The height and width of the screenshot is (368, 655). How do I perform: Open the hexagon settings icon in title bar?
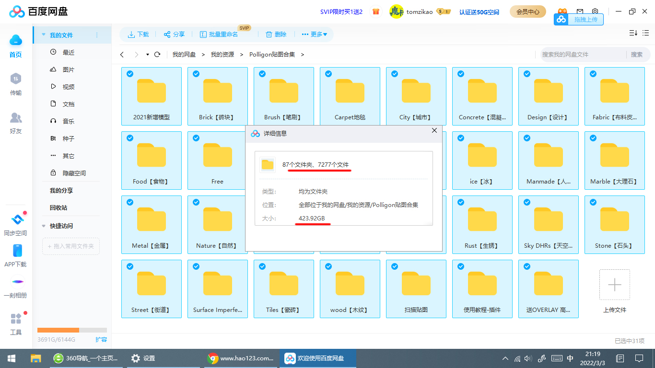595,11
